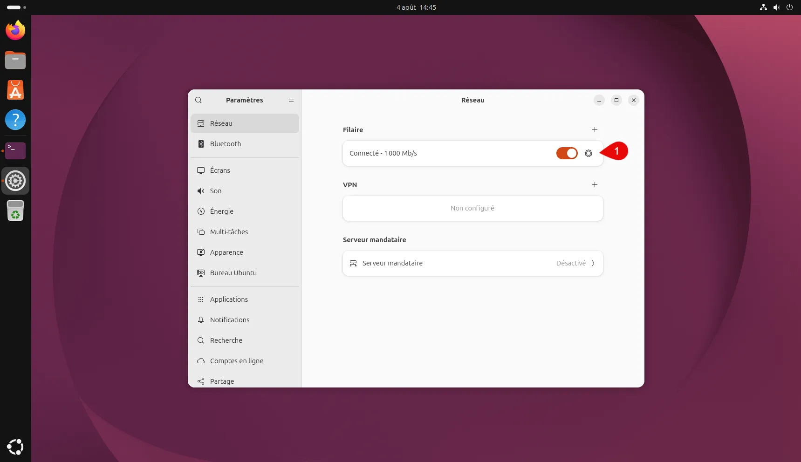The width and height of the screenshot is (801, 462).
Task: Maximize the Paramètres window
Action: click(616, 100)
